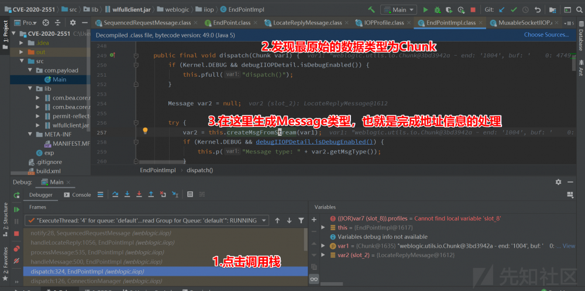Run Main with the green play icon
585x291 pixels.
425,10
